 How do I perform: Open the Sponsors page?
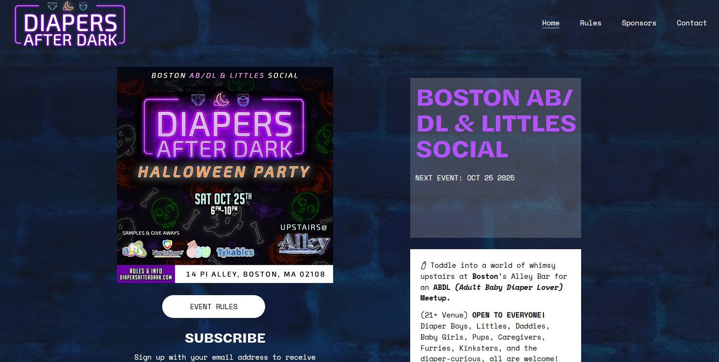click(x=638, y=23)
